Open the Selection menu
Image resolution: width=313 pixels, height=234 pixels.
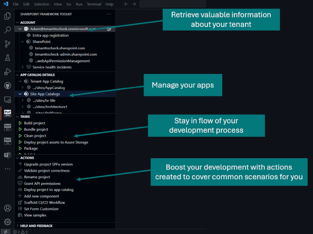(42, 4)
